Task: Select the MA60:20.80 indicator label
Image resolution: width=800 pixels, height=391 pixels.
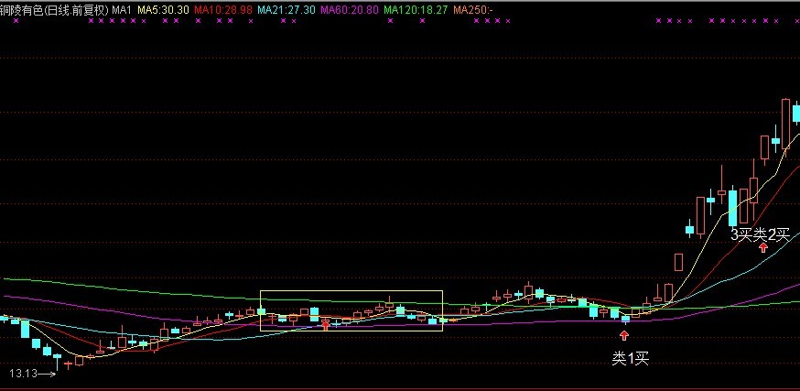Action: point(350,8)
